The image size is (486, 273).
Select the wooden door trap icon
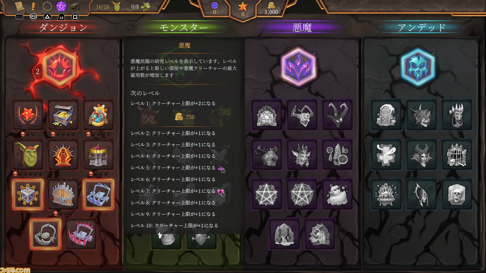pyautogui.click(x=63, y=195)
